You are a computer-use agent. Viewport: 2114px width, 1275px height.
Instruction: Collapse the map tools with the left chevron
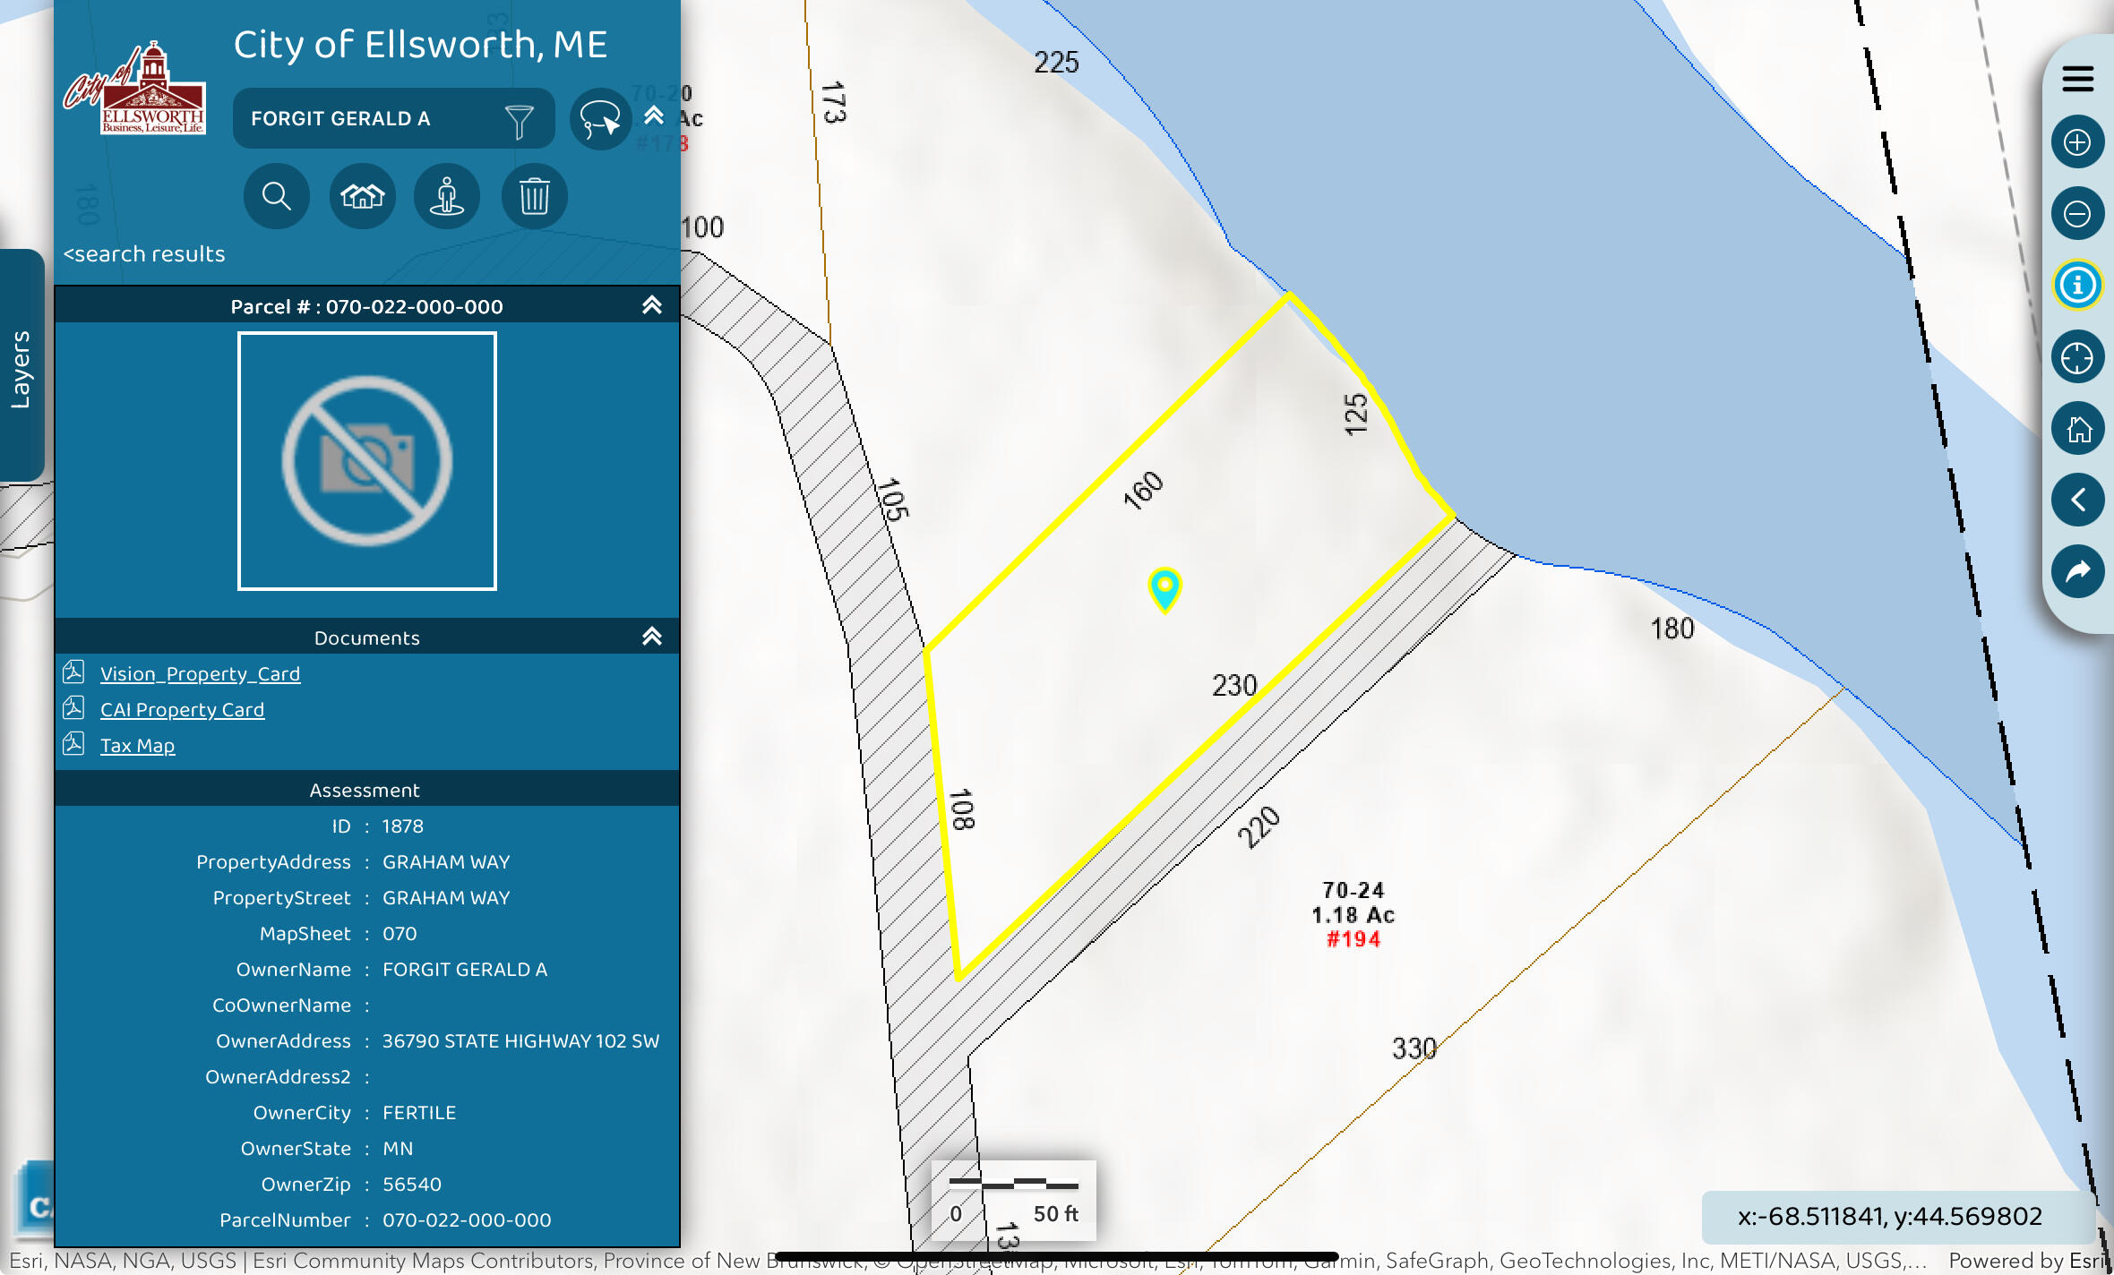[x=2078, y=500]
